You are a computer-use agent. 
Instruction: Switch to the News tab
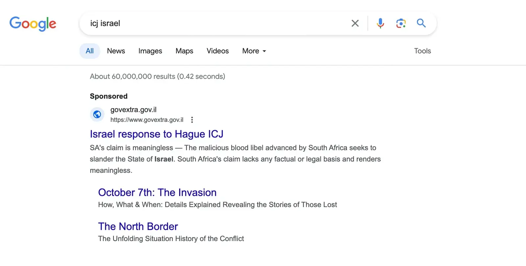tap(116, 51)
